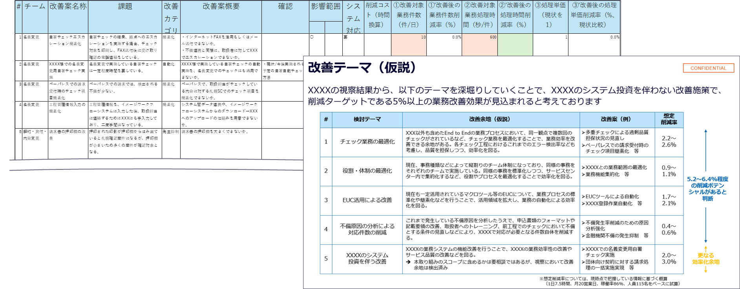Viewport: 740px width, 289px height.
Task: Select the ②改善対象業務処理時間（秒/件） header
Action: tap(480, 17)
